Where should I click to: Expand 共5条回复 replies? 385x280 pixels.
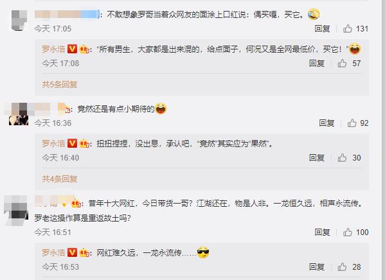59,84
